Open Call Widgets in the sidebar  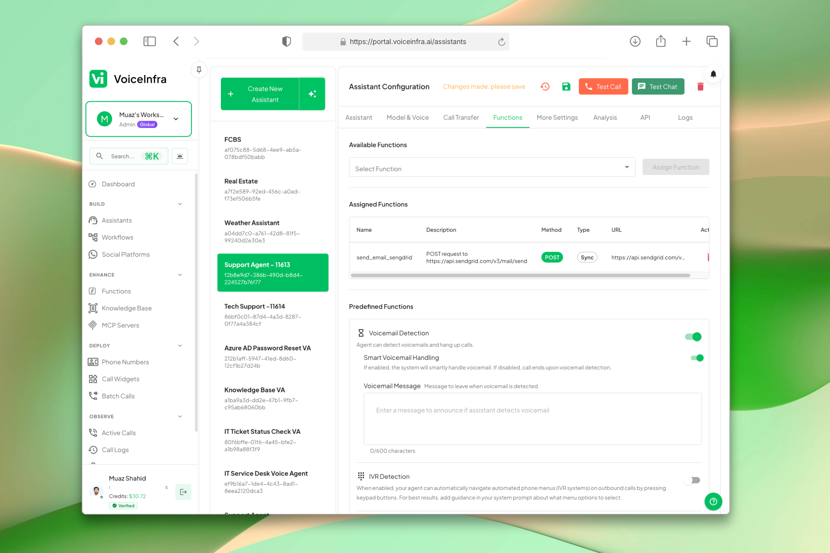point(120,379)
